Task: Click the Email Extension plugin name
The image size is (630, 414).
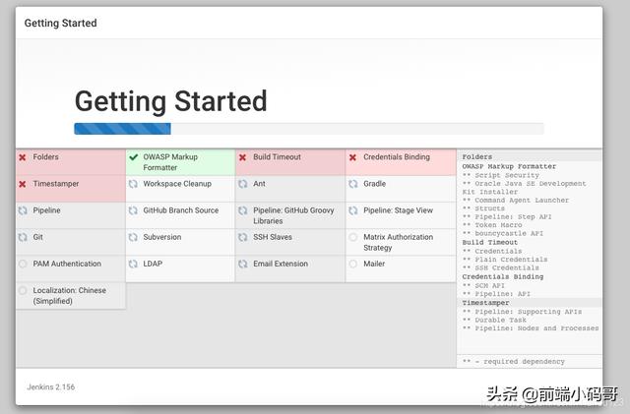Action: click(281, 264)
